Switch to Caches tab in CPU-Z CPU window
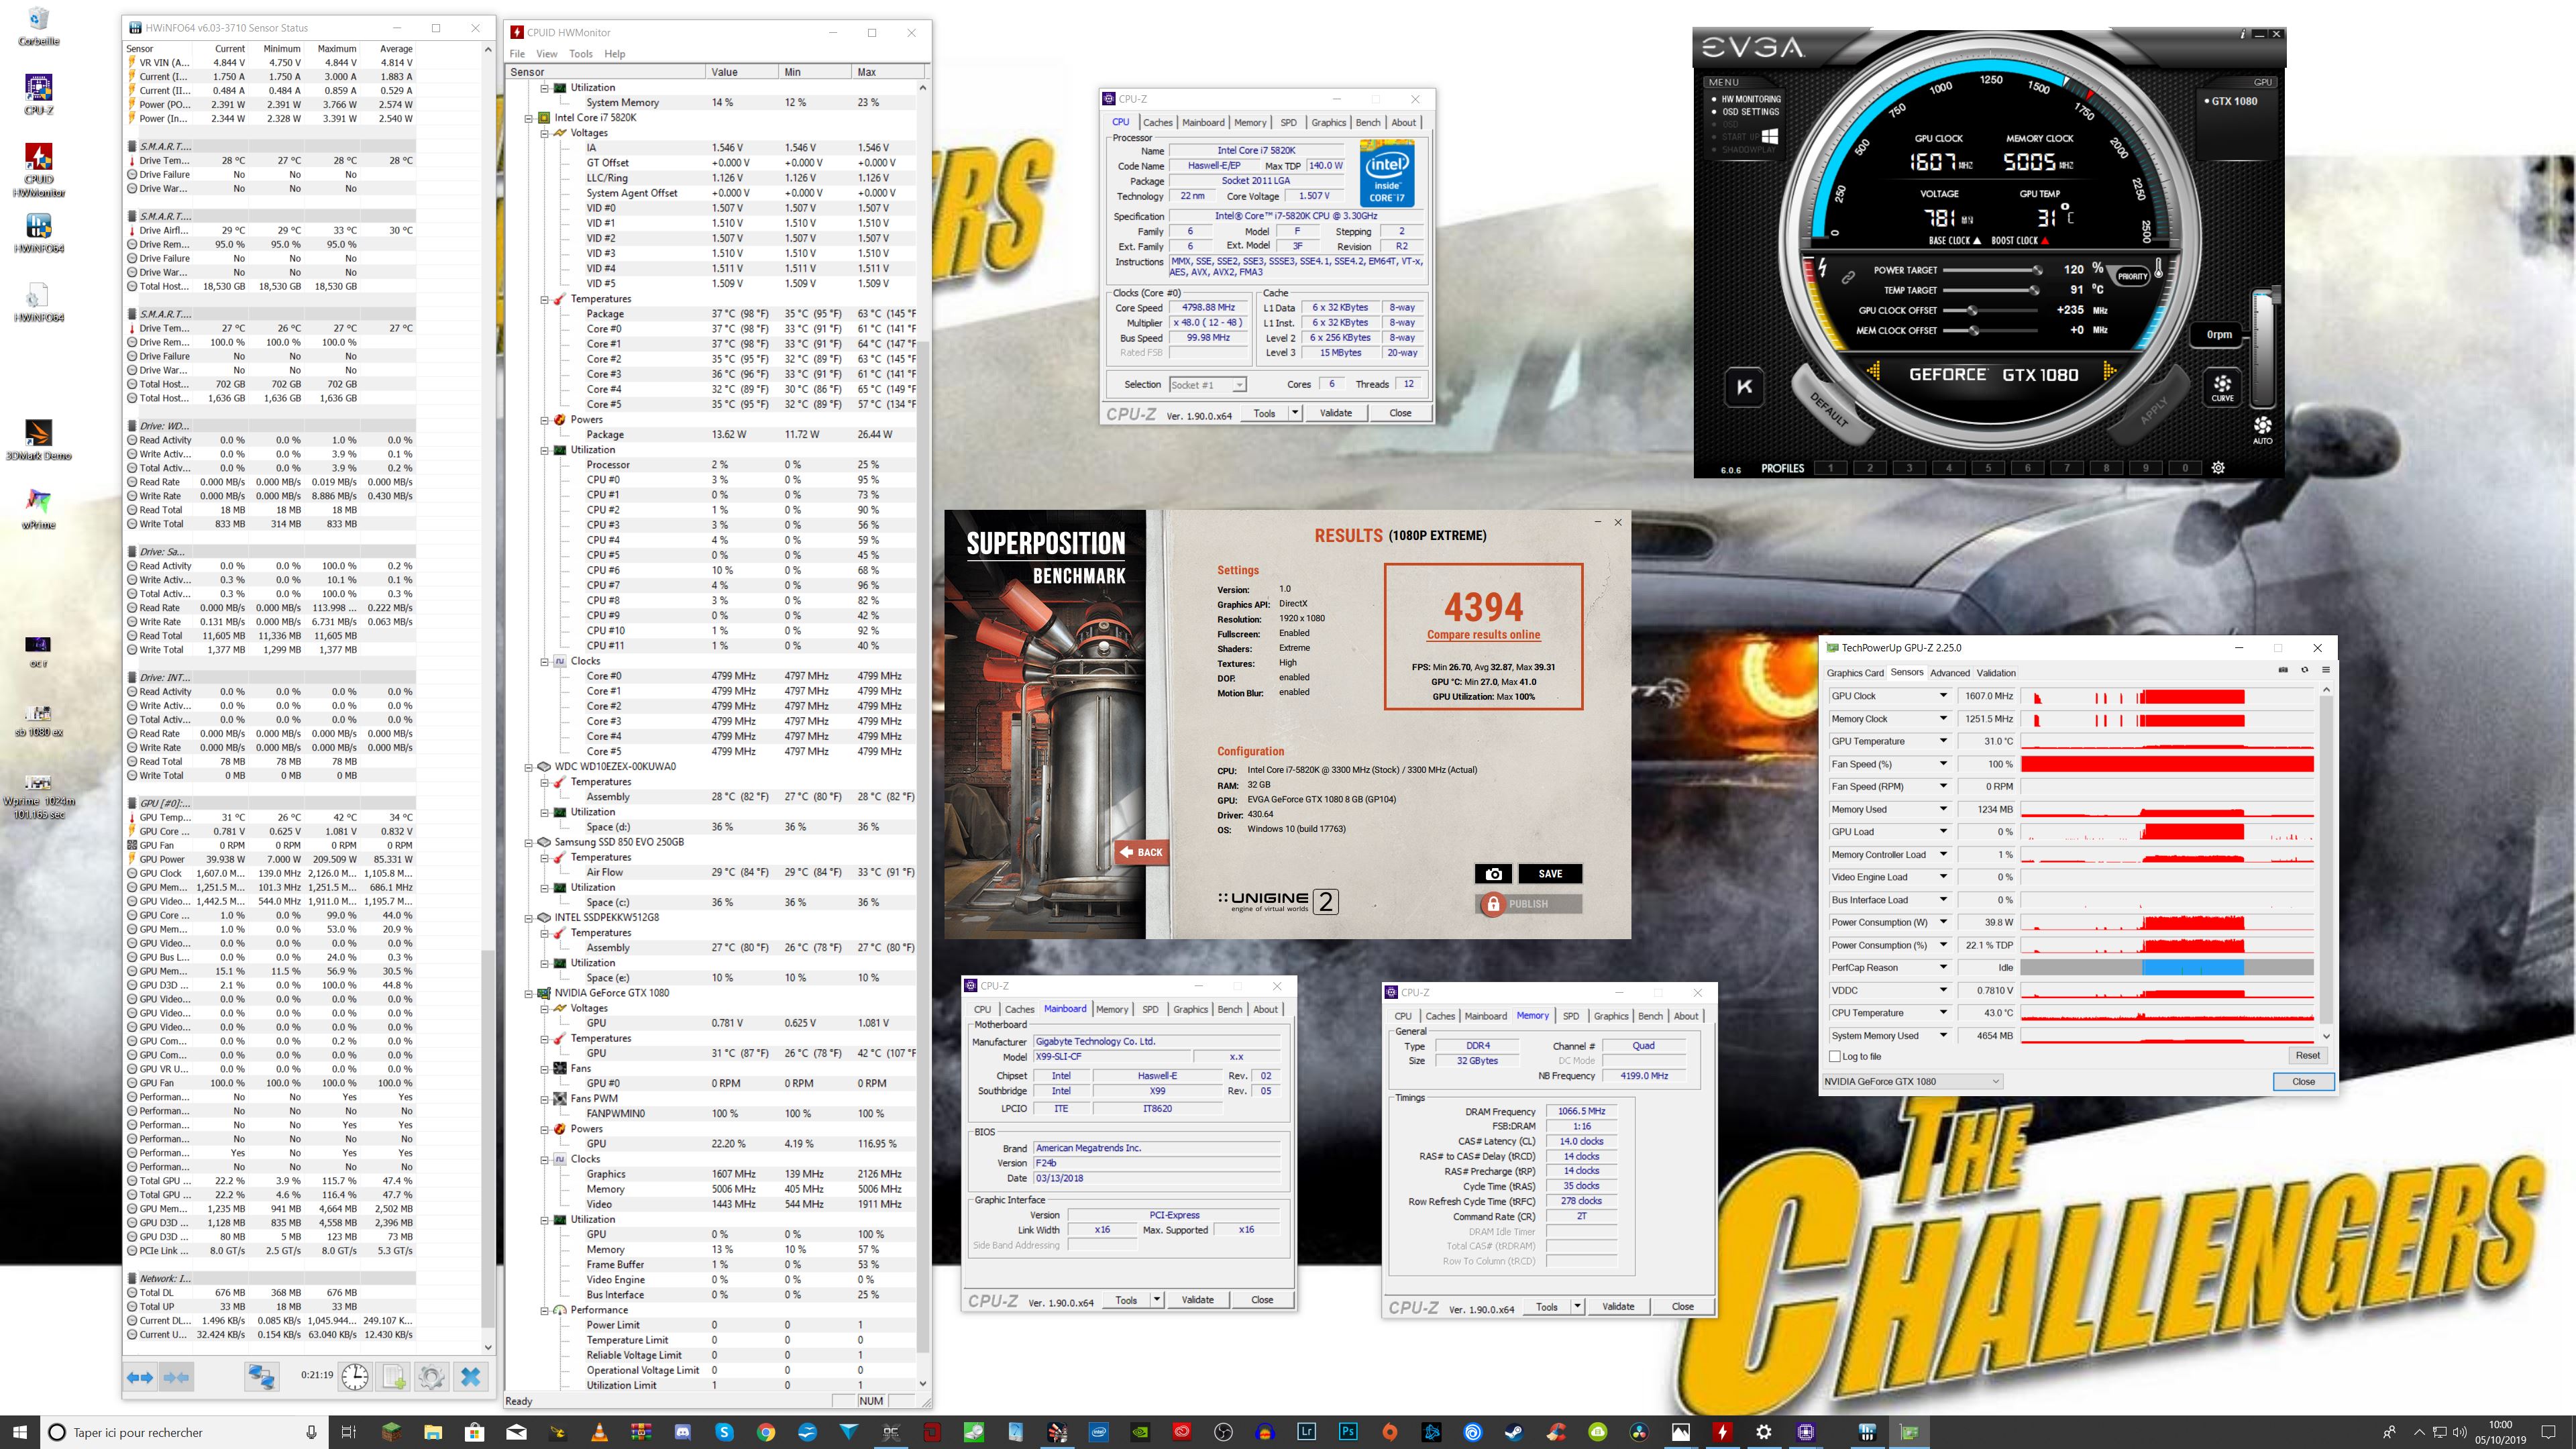Image resolution: width=2576 pixels, height=1449 pixels. 1157,122
